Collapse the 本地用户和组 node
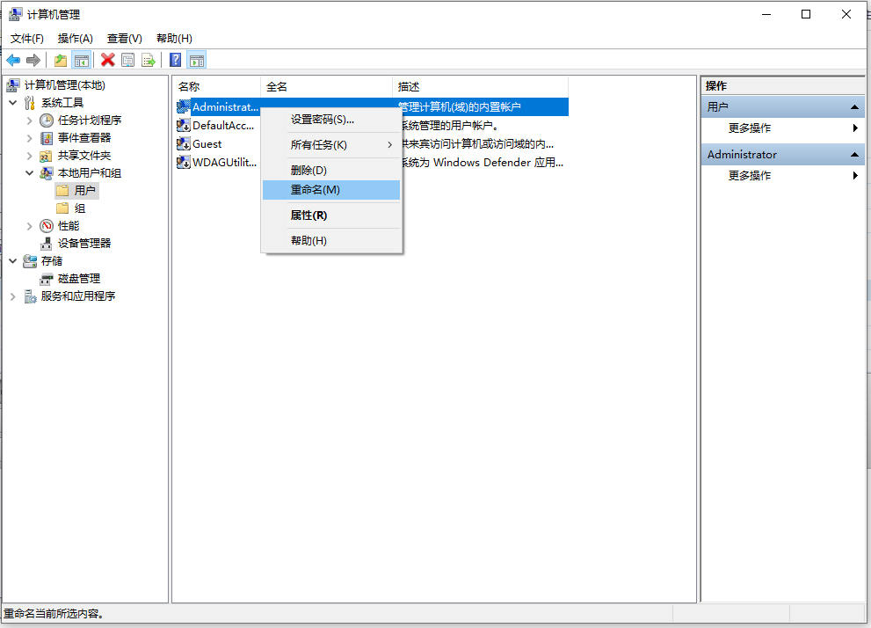The height and width of the screenshot is (628, 871). pyautogui.click(x=29, y=173)
